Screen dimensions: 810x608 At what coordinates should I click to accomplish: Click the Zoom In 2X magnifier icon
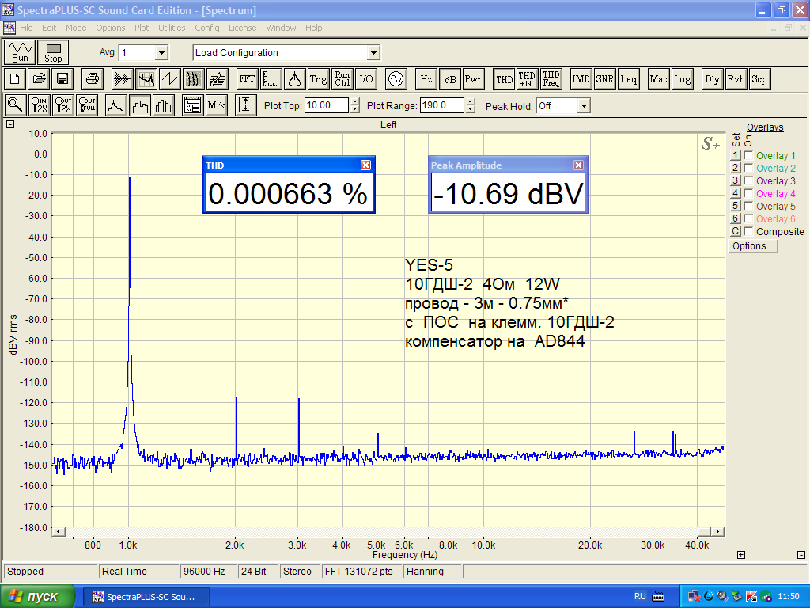click(x=39, y=105)
